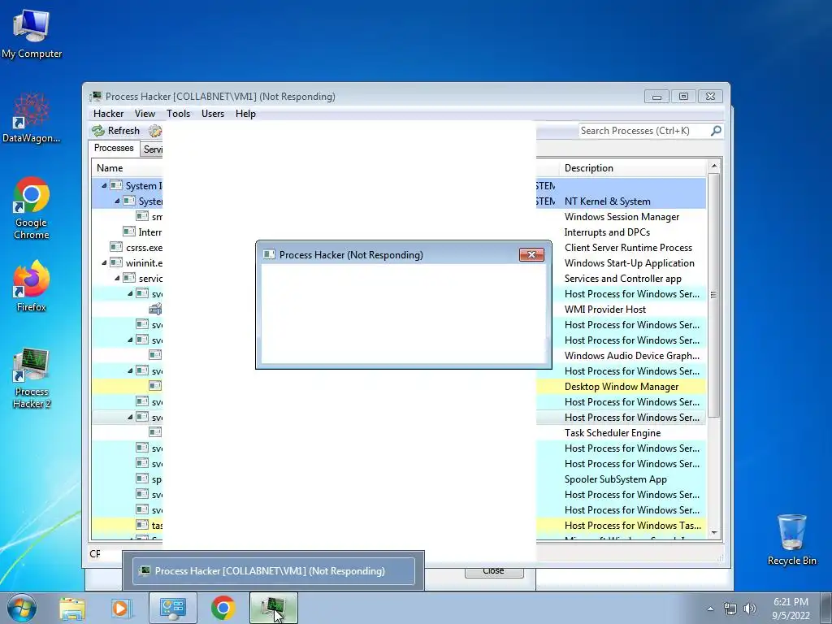Open the Hacker menu
832x624 pixels.
(108, 114)
